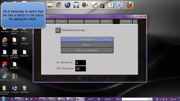This screenshot has height=101, width=180.
Task: Click the Gangnamstyle.ogg file name text
Action: [73, 30]
